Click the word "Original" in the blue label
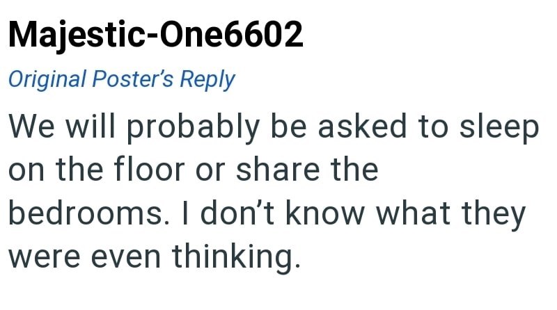Screen dimensions: 557x310 pyautogui.click(x=47, y=79)
